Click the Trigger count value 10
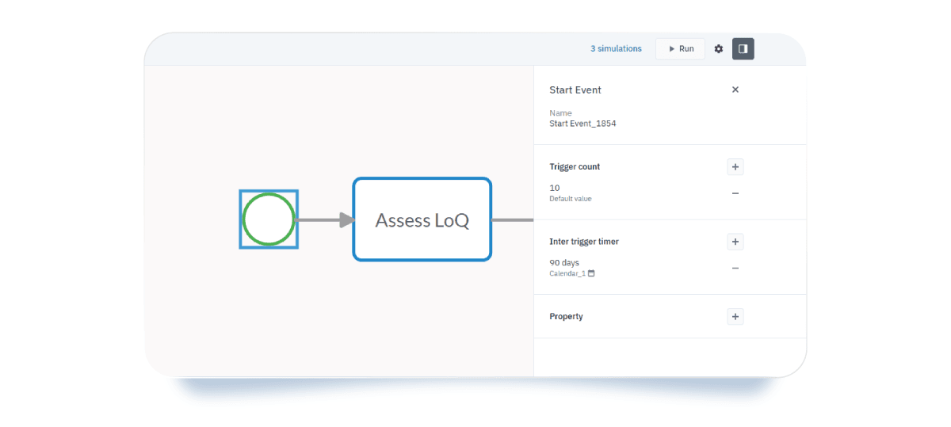This screenshot has height=427, width=951. point(555,188)
